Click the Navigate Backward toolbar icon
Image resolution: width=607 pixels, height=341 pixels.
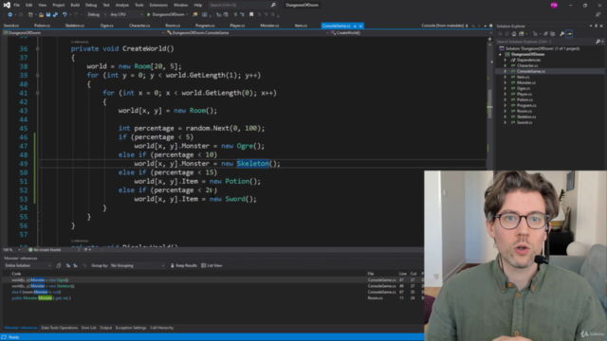(9, 15)
